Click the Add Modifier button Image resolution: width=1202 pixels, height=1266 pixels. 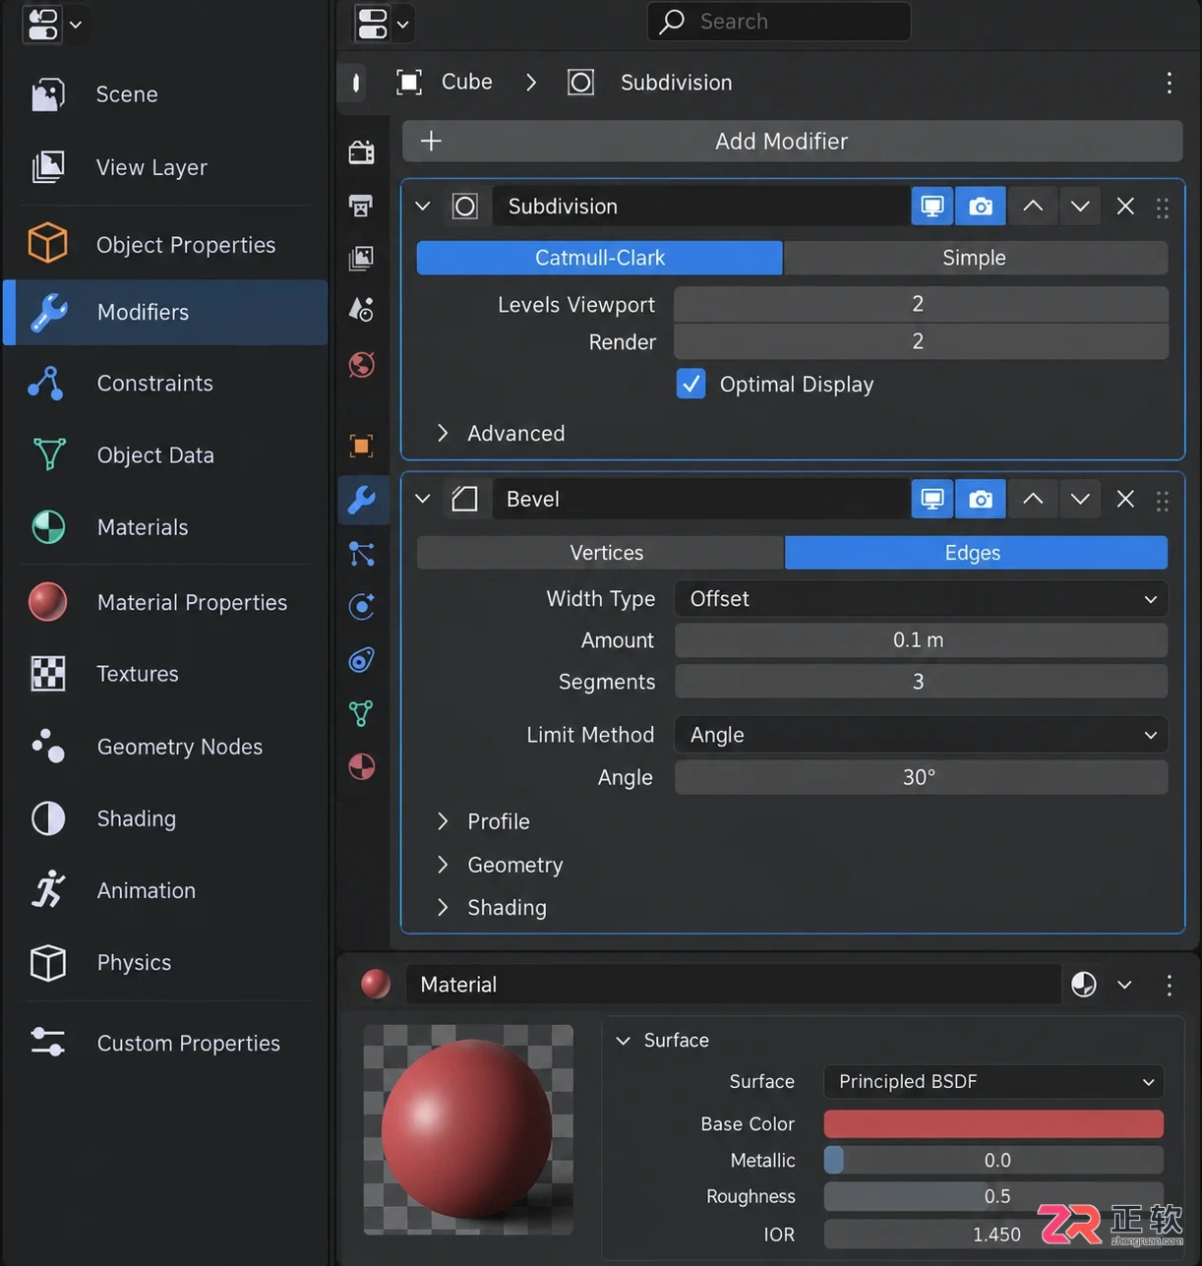coord(792,142)
